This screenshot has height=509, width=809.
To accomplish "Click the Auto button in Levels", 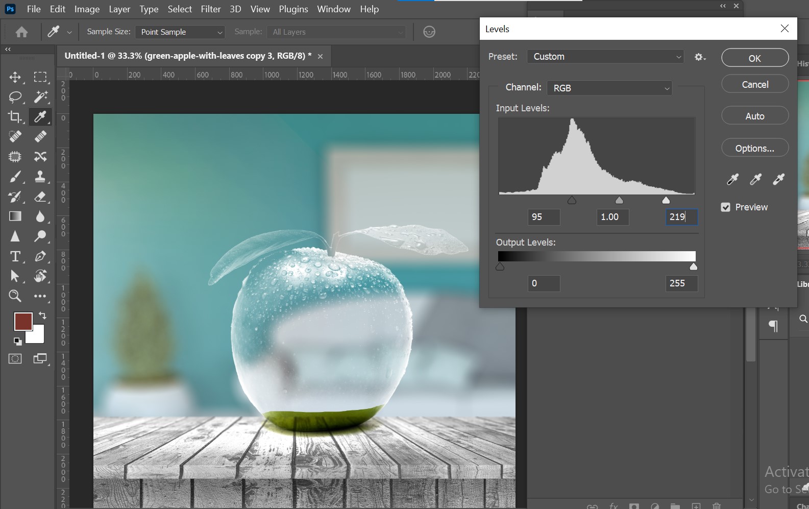I will [755, 116].
